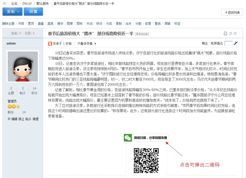
Task: Click 默认版块 in the breadcrumb
Action: pyautogui.click(x=43, y=3)
